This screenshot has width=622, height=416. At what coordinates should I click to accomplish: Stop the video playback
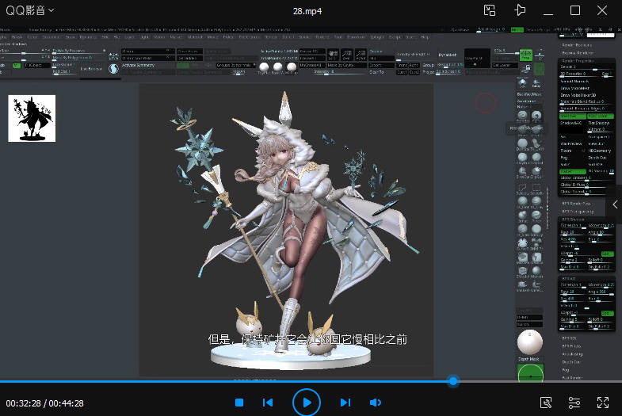(239, 403)
